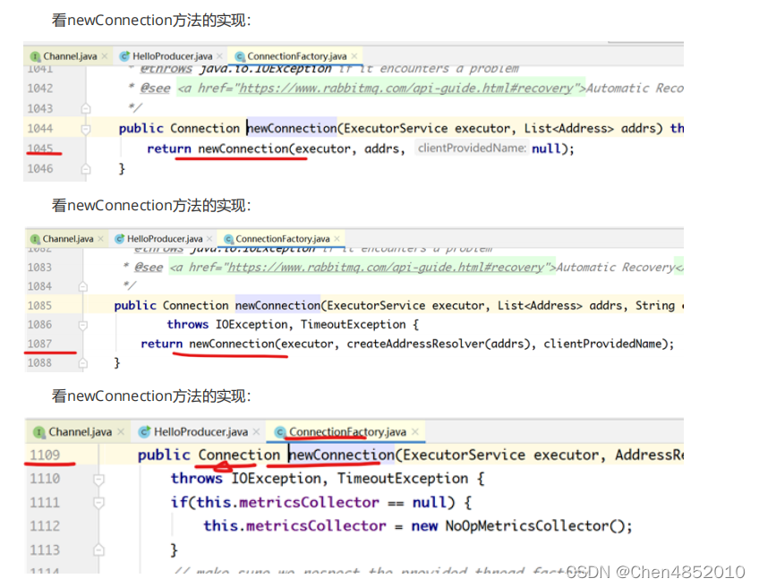
Task: Click ConnectionFactory.java class icon in third snippet
Action: click(280, 432)
